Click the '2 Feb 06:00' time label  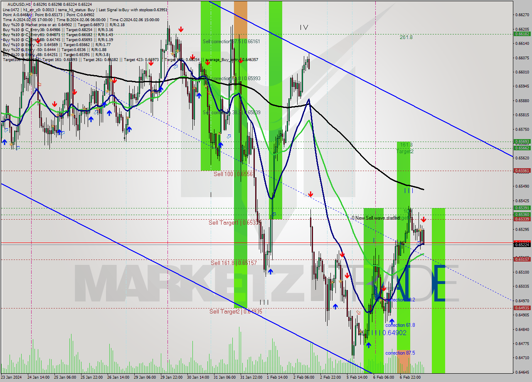tap(305, 377)
